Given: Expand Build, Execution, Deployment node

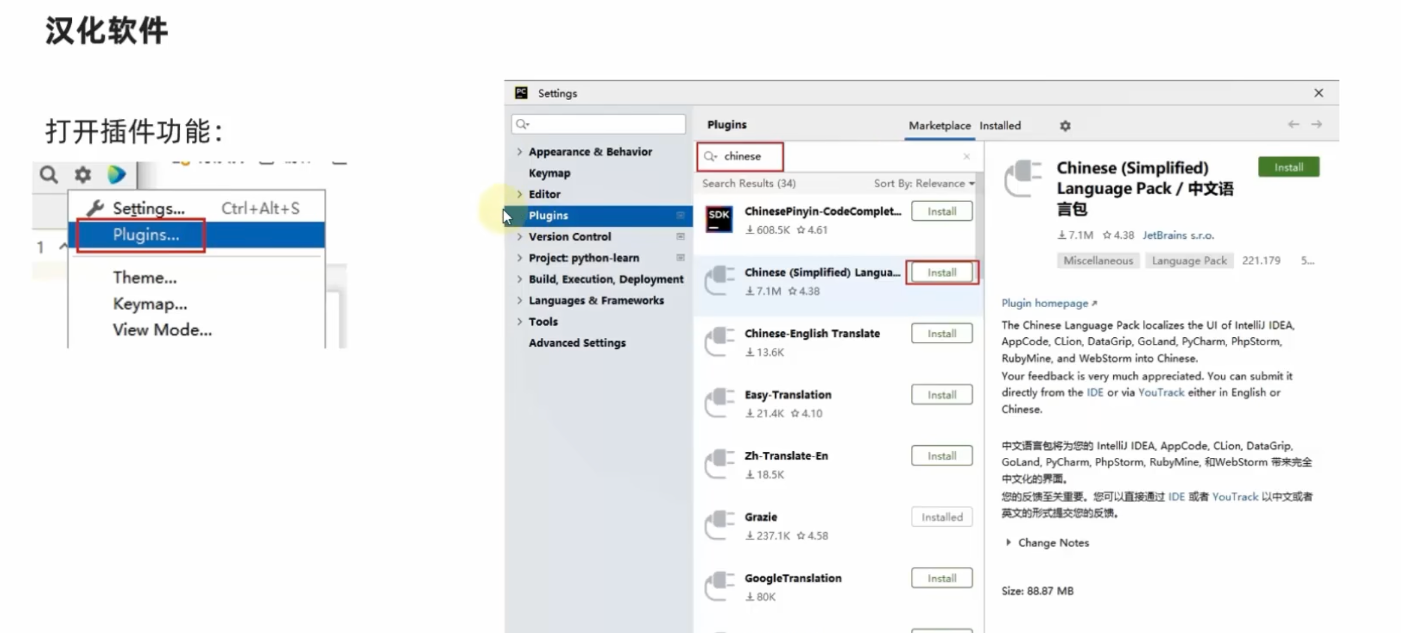Looking at the screenshot, I should [519, 279].
